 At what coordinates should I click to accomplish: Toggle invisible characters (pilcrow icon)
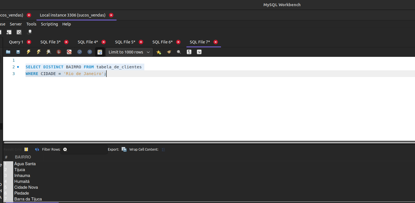(x=189, y=52)
